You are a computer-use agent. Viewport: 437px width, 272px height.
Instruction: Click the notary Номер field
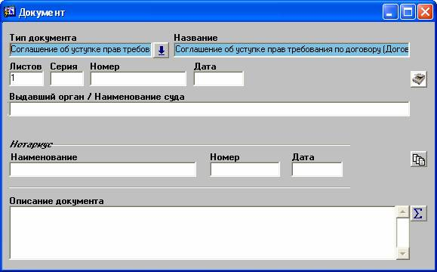245,169
